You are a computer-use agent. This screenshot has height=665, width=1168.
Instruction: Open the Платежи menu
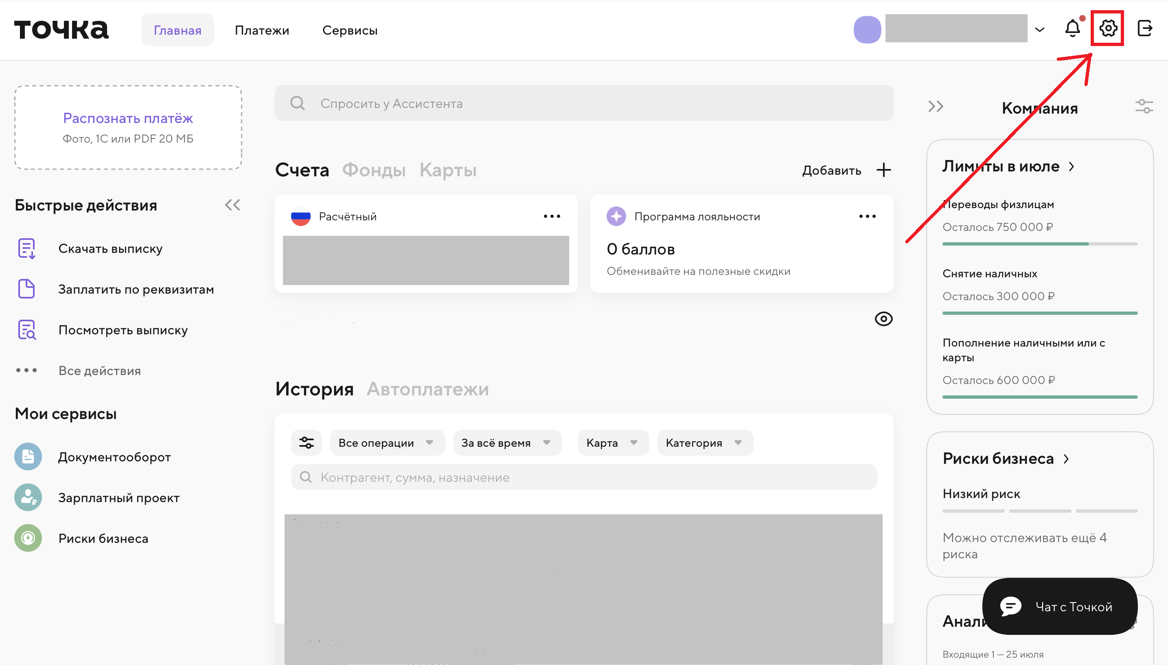tap(262, 30)
